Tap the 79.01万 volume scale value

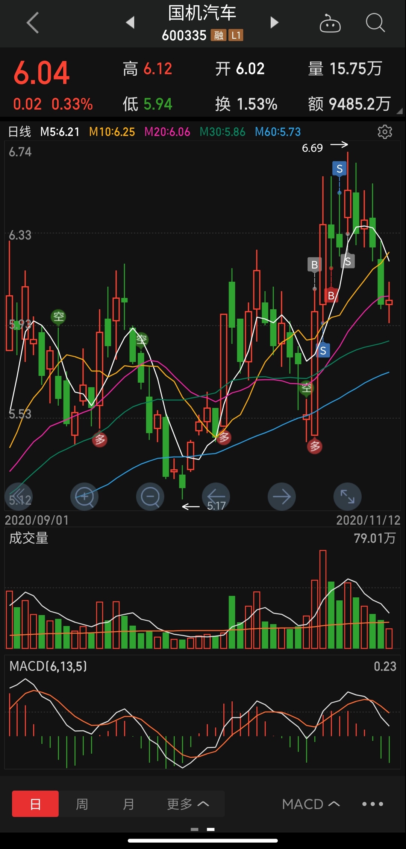pyautogui.click(x=375, y=538)
